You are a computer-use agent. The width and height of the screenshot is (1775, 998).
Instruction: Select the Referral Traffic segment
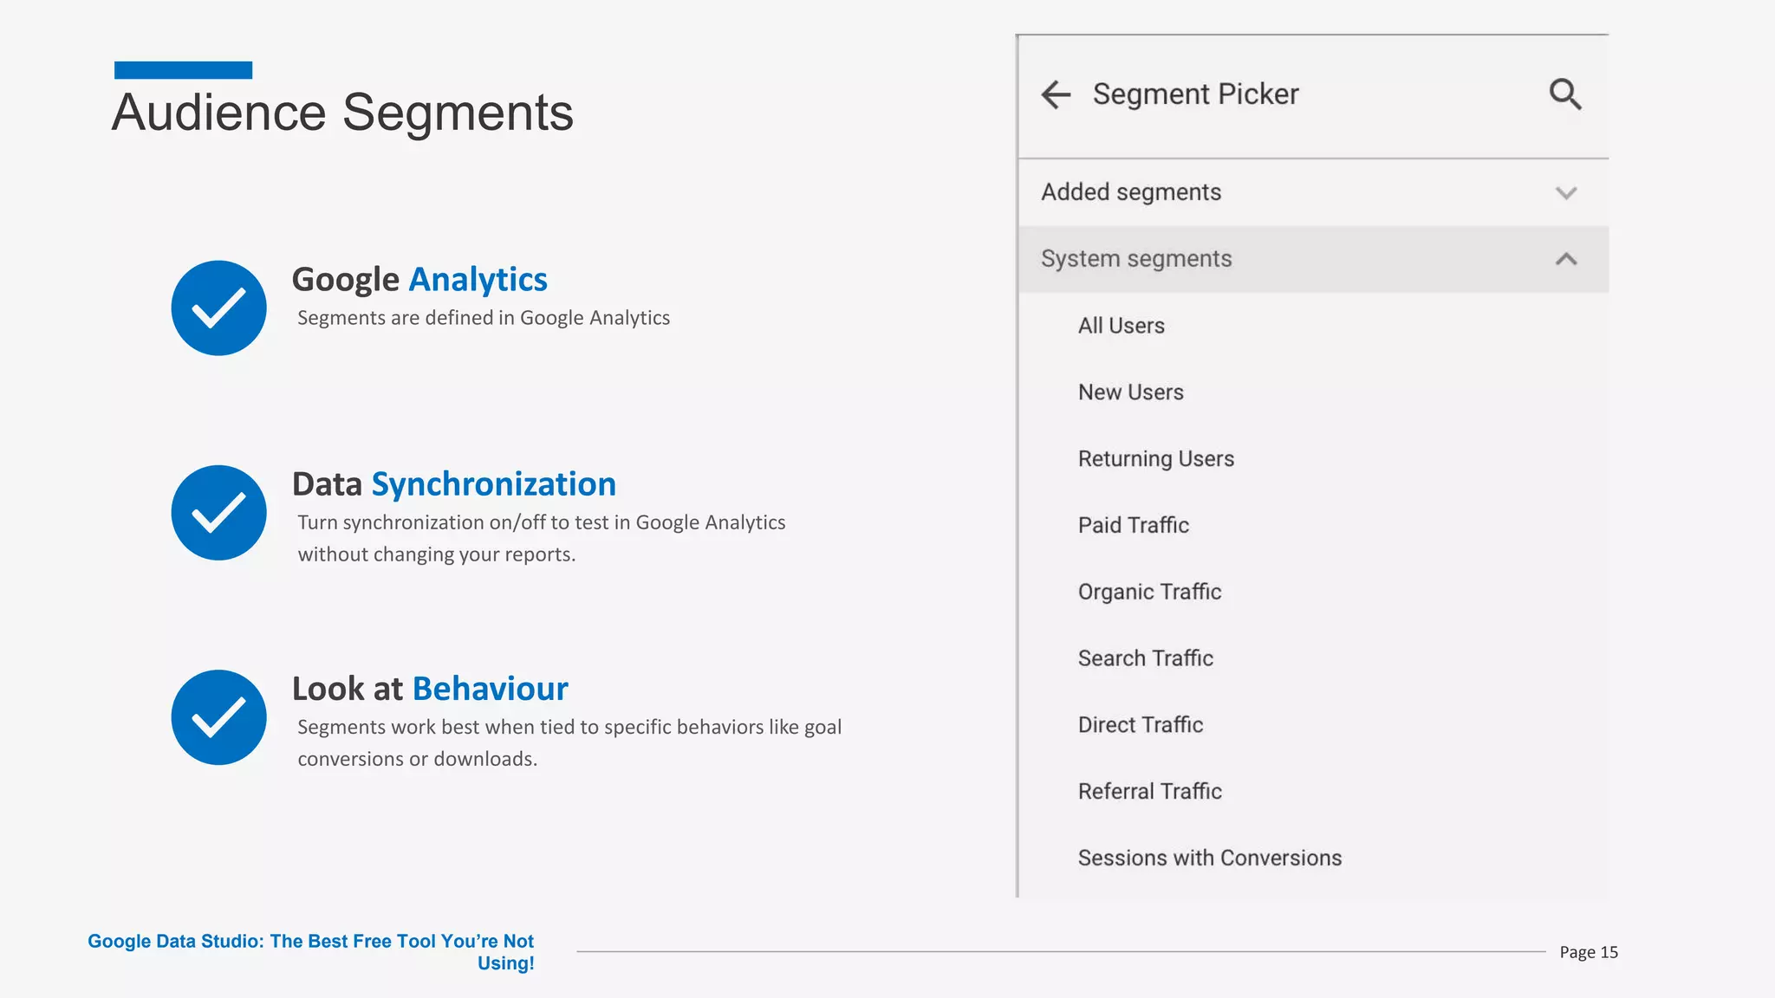tap(1150, 792)
